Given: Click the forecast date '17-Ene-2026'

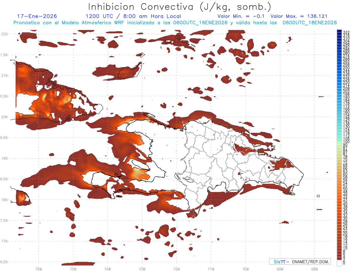Looking at the screenshot, I should pos(37,16).
